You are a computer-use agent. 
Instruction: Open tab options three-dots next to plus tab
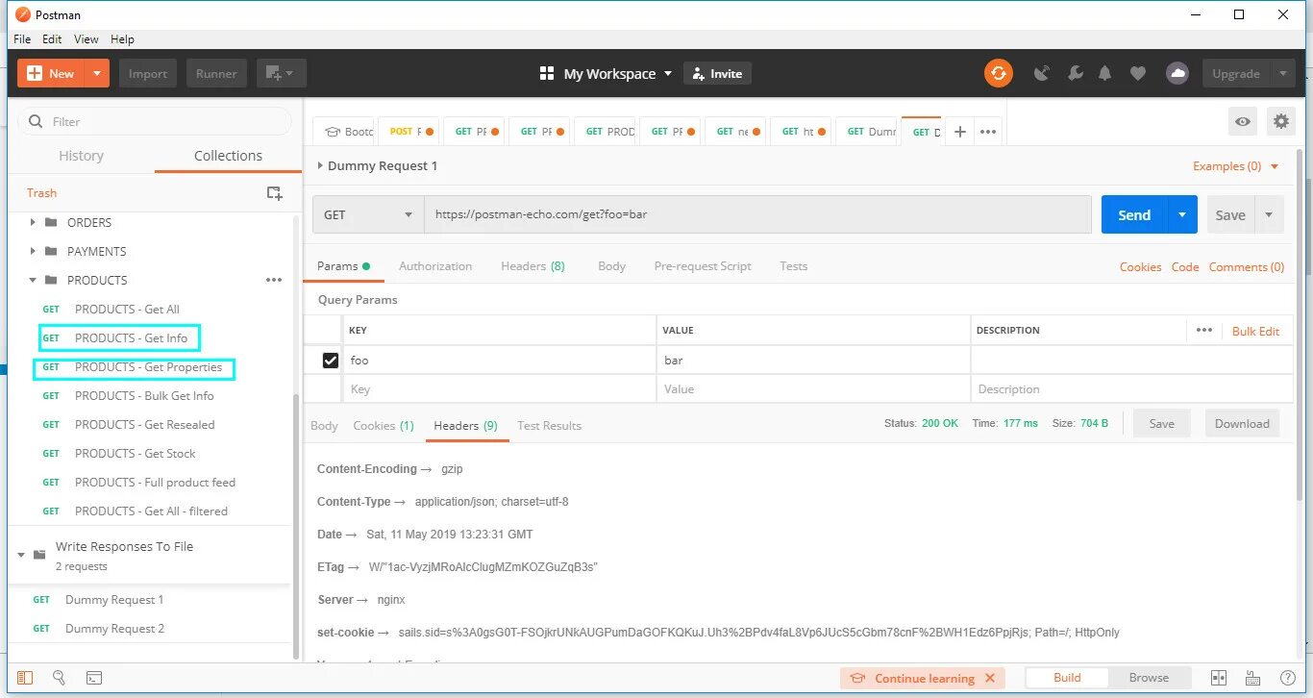click(x=988, y=132)
